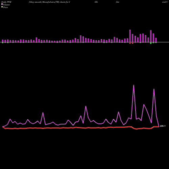This screenshot has height=169, width=169.
Task: Click the tallest magenta volume bar in histogram
Action: [130, 36]
